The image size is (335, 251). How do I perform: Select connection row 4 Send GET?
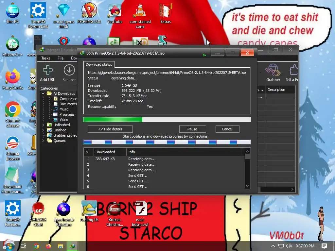tap(164, 176)
